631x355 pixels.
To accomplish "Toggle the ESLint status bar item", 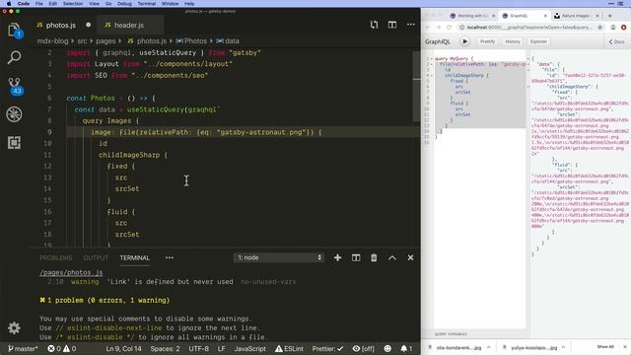I will [289, 348].
